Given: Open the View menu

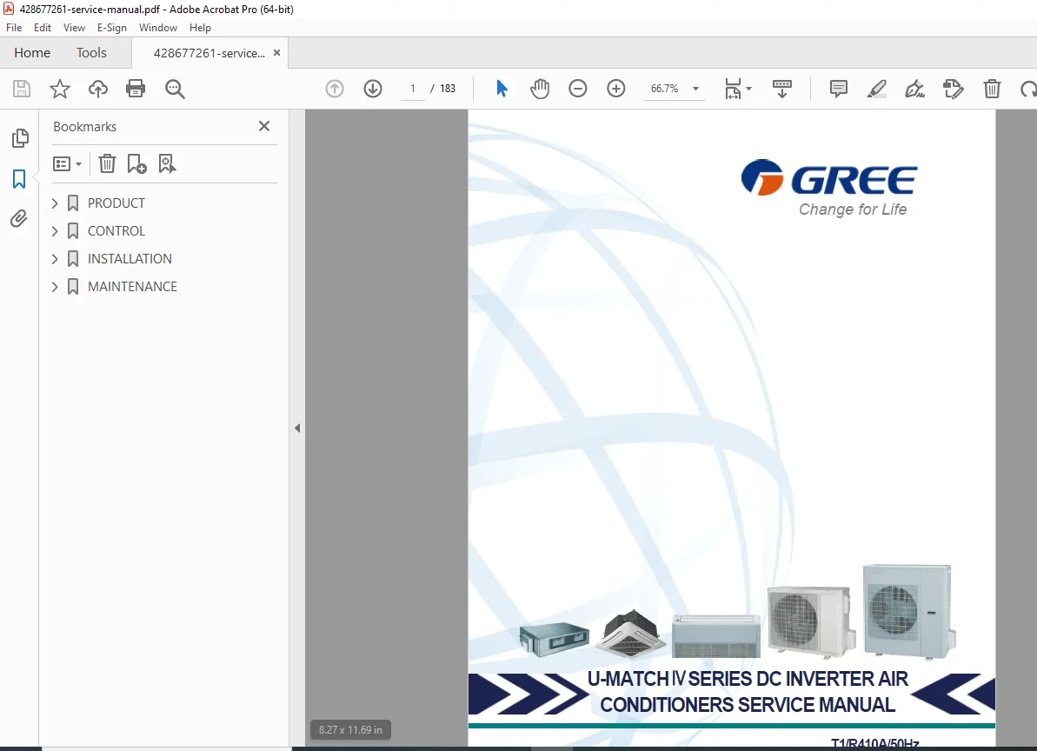Looking at the screenshot, I should tap(74, 28).
